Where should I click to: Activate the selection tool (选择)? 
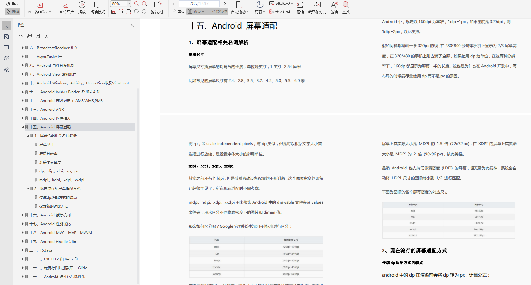[x=12, y=12]
